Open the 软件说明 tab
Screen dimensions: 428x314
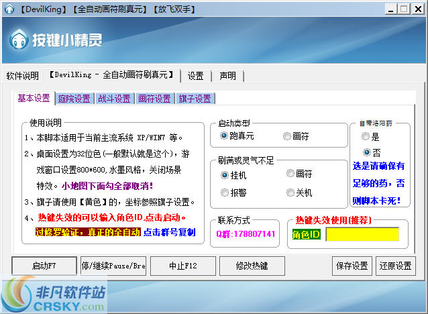click(x=22, y=76)
